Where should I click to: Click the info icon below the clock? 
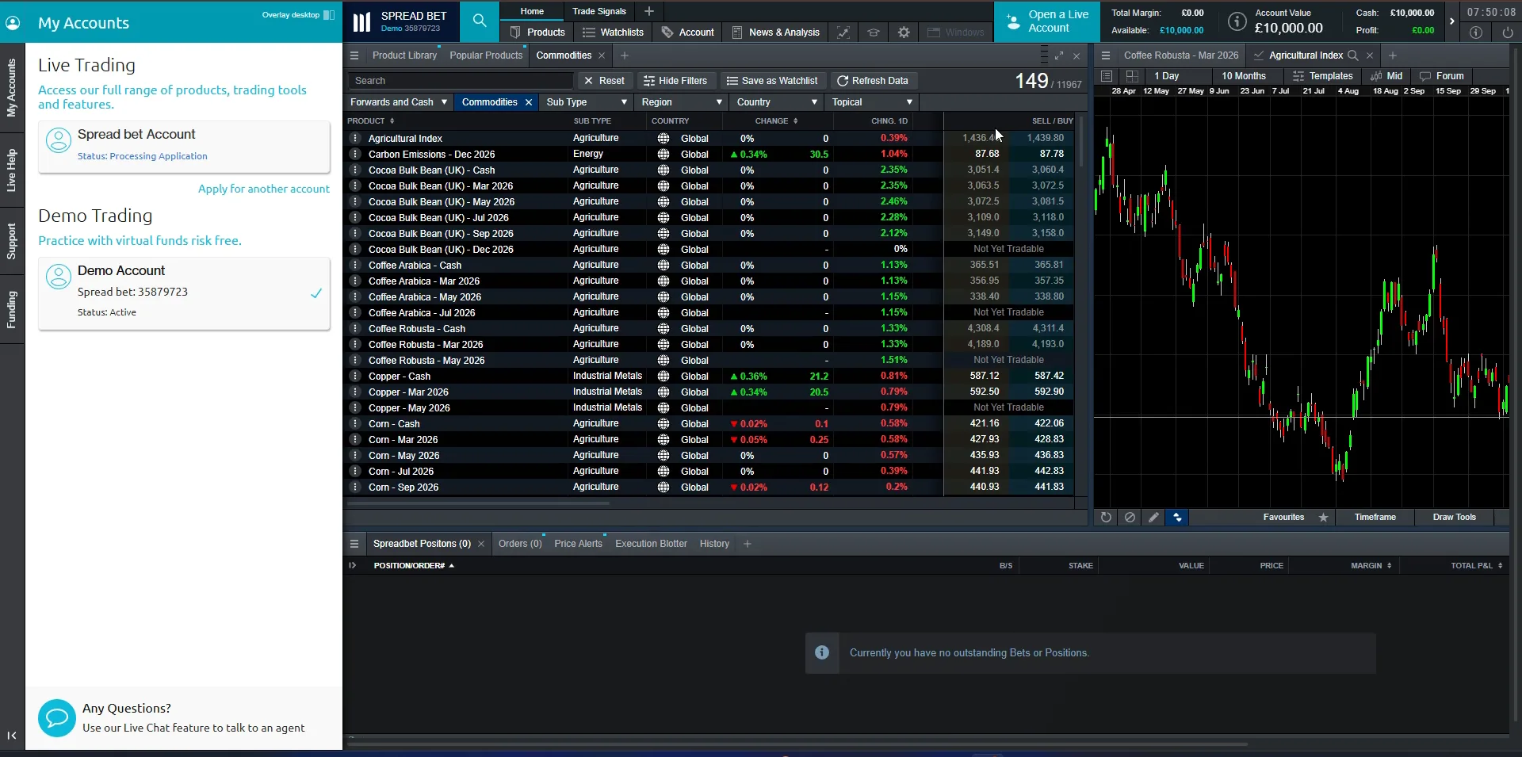(x=1475, y=32)
